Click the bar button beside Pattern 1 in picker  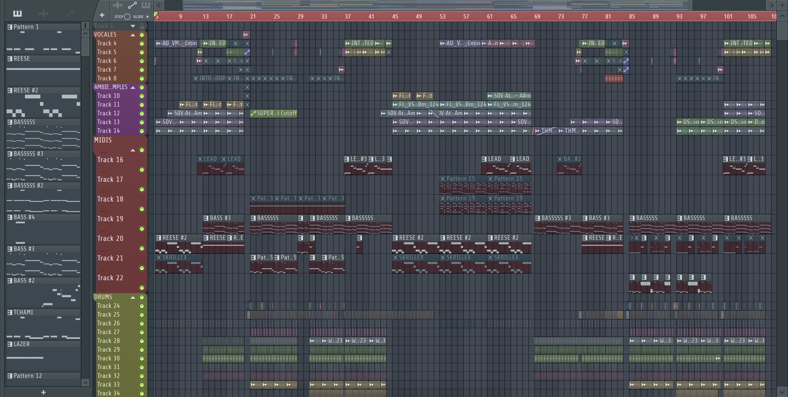pyautogui.click(x=85, y=26)
